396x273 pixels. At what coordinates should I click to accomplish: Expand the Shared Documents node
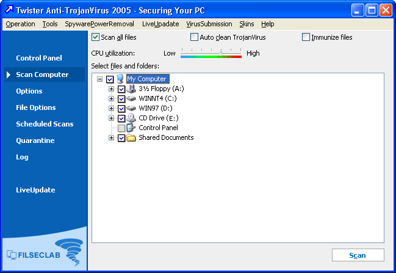[x=111, y=137]
